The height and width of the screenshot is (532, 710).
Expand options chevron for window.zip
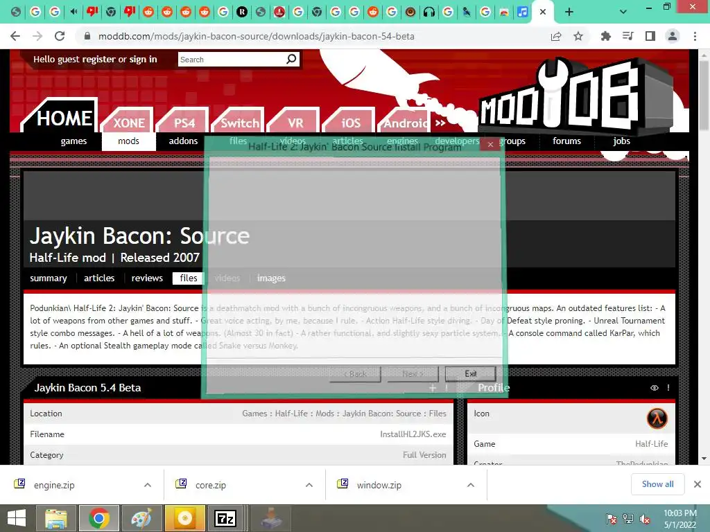coord(471,485)
